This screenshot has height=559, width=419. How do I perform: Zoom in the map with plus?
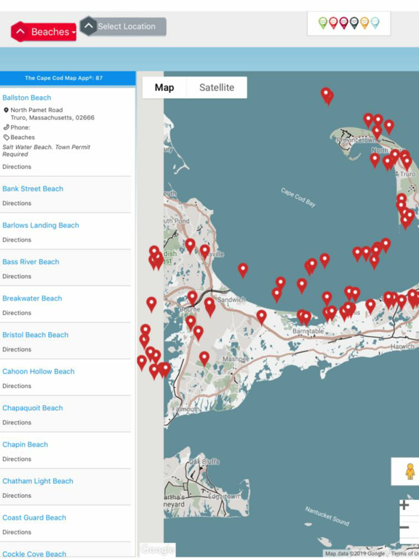[x=404, y=505]
